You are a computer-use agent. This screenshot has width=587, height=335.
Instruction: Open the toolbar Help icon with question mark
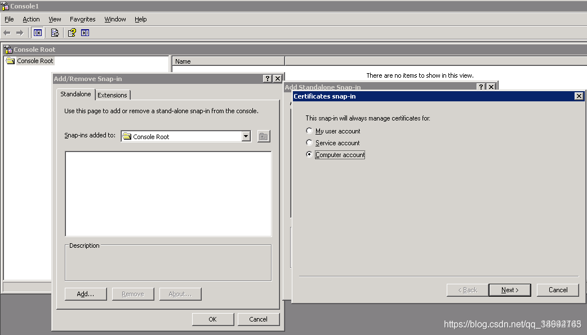(x=72, y=33)
